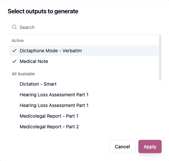Add Medicolegal Report - Part 1 output
This screenshot has height=161, width=169.
point(84,116)
